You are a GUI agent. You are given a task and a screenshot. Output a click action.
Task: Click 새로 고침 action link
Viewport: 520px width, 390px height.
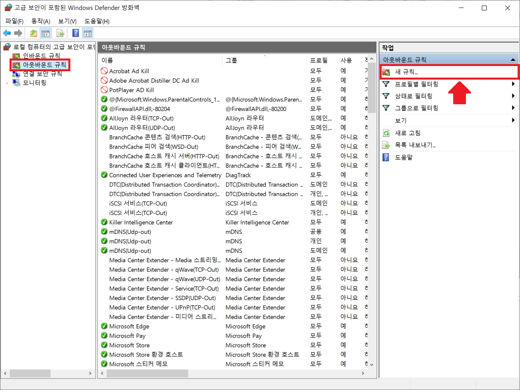coord(407,133)
